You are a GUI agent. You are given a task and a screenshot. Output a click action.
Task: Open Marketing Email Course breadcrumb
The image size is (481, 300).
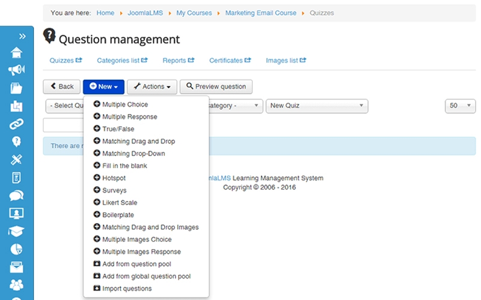pos(261,13)
